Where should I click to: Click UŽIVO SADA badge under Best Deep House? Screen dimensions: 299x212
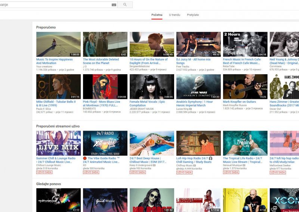[x=138, y=172]
